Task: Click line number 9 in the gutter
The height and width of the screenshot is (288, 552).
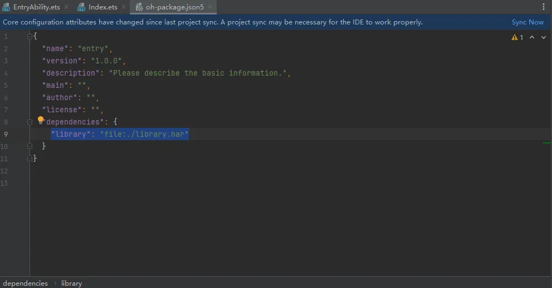Action: click(x=6, y=134)
